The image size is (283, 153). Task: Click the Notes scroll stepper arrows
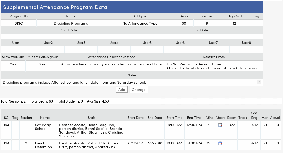[259, 82]
